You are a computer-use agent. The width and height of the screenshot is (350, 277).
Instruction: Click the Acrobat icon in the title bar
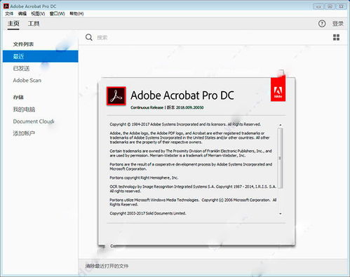(6, 6)
